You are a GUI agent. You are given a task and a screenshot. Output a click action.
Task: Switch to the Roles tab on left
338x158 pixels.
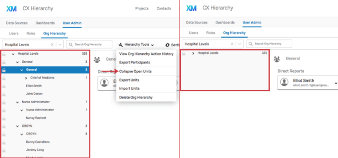[31, 33]
